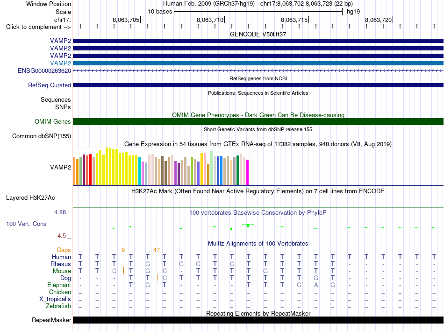444x331 pixels.
Task: Click the A base in the Elephant row
Action: tap(316, 285)
